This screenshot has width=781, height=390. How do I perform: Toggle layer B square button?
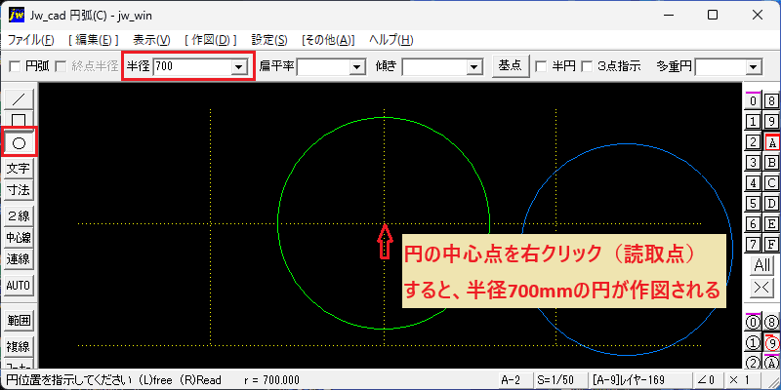pos(771,163)
